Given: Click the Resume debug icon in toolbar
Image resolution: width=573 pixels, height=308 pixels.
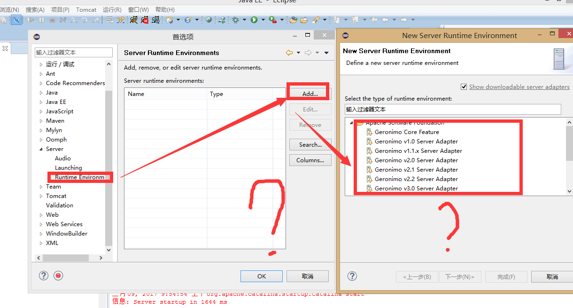Looking at the screenshot, I should [31, 20].
